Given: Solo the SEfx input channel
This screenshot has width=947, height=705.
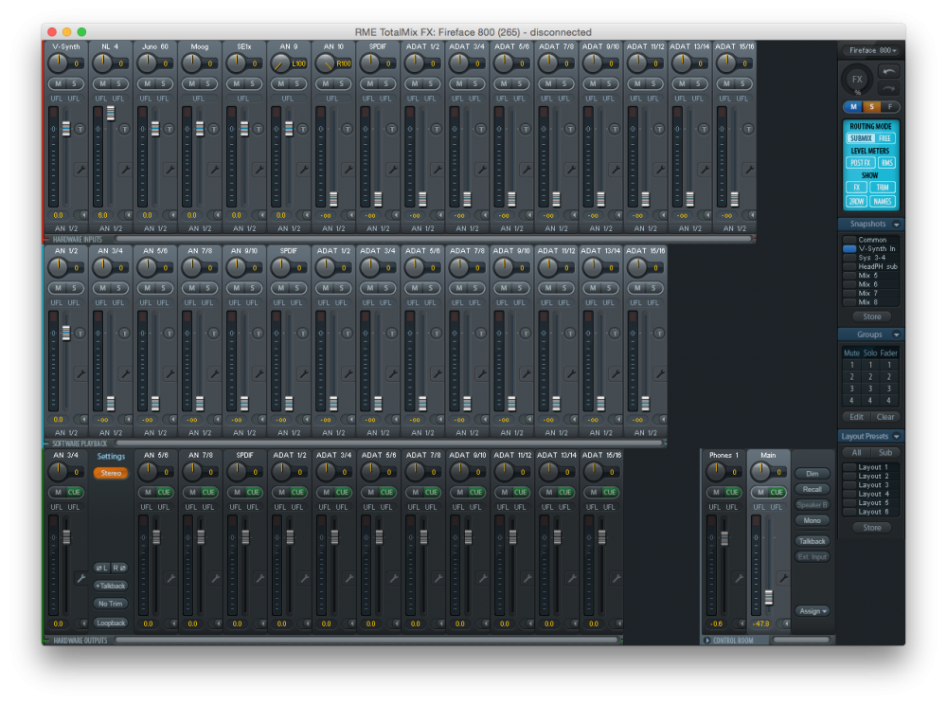Looking at the screenshot, I should point(253,83).
